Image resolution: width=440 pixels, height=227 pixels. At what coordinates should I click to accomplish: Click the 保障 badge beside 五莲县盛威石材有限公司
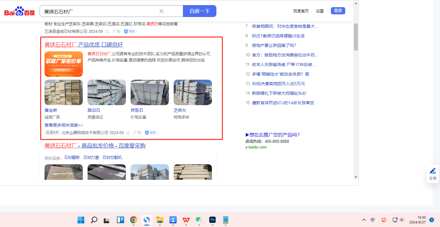(130, 31)
